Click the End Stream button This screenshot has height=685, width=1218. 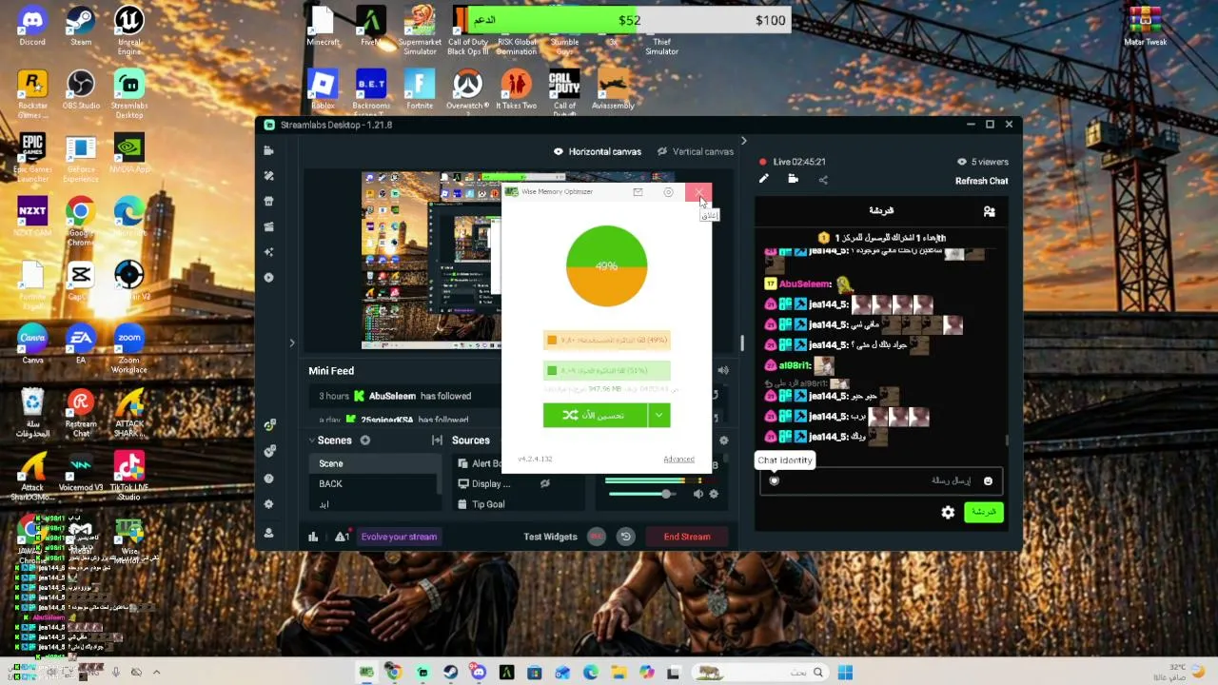(x=687, y=537)
